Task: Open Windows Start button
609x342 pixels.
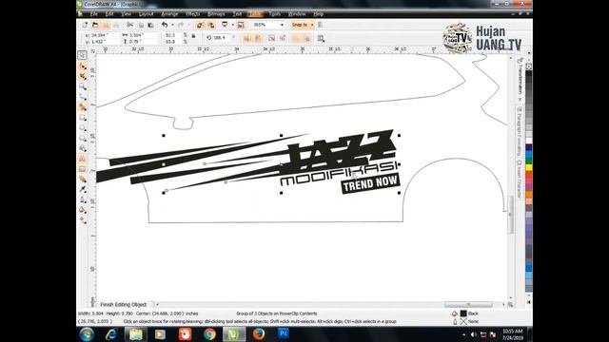Action: 87,333
